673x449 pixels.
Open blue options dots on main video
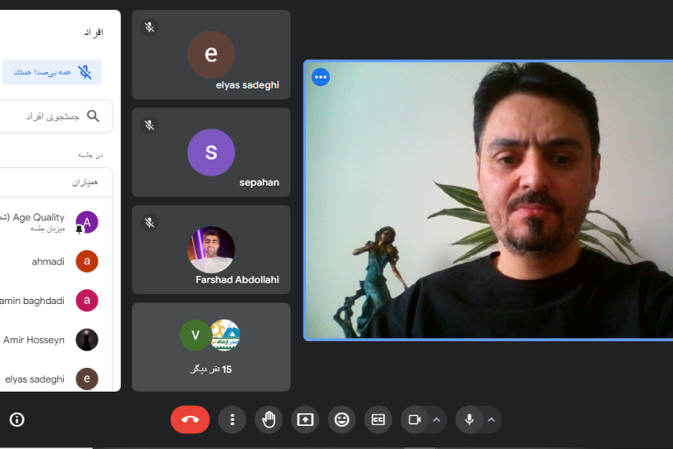321,77
